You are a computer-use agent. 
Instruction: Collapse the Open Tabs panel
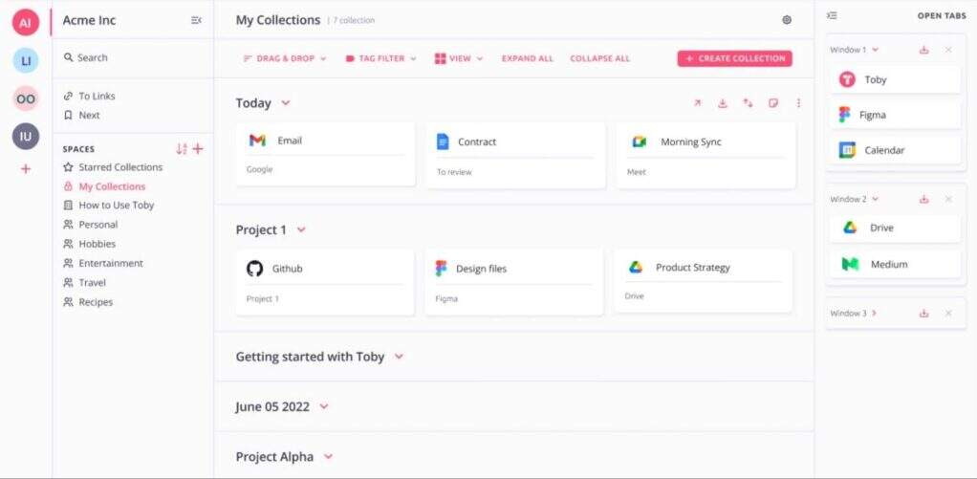pos(832,16)
